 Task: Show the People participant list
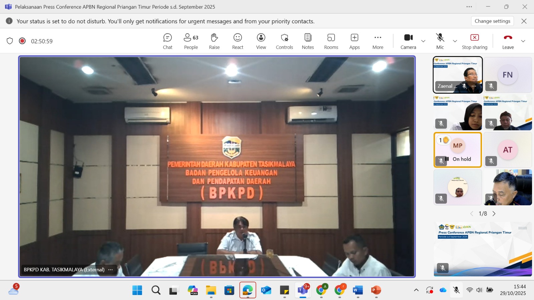click(191, 41)
